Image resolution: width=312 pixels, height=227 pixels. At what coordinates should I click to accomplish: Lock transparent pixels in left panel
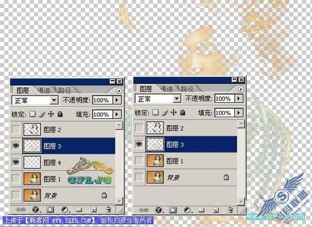pos(32,114)
